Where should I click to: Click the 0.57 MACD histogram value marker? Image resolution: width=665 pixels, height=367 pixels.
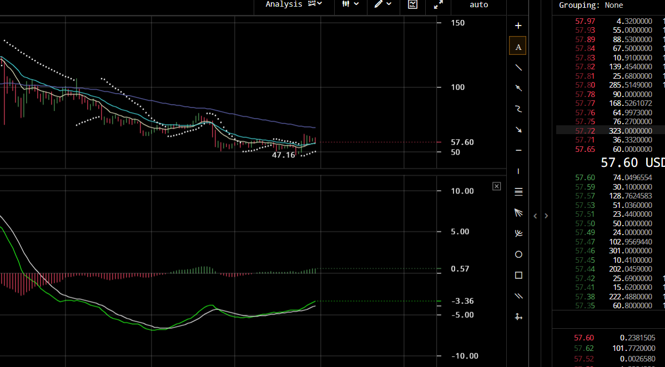(460, 269)
